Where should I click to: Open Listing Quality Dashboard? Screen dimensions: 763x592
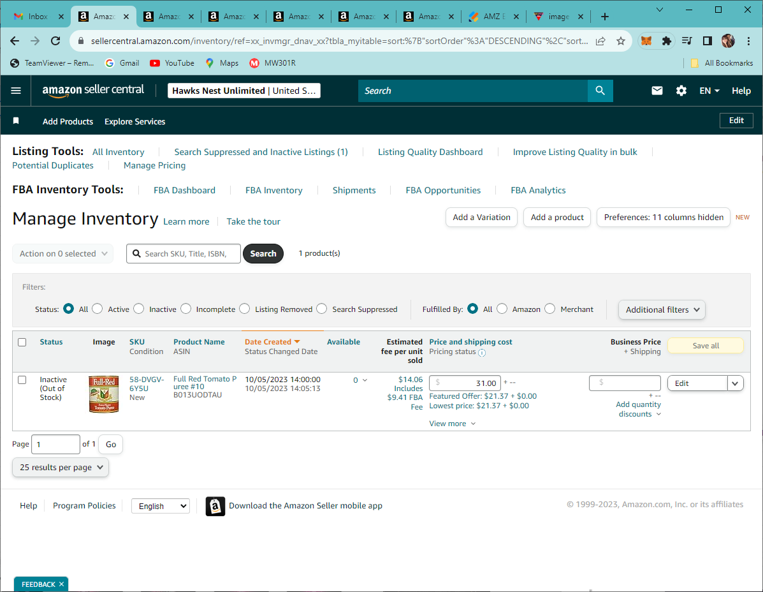(x=430, y=152)
